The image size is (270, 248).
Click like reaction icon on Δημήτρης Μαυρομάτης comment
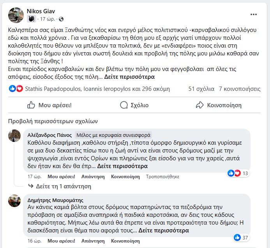pos(237,237)
